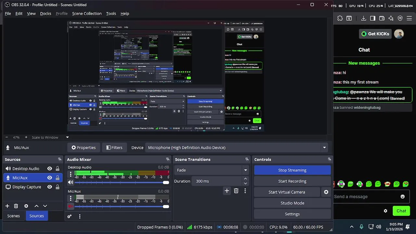Unmute the Mic/Aux muted speaker icon
This screenshot has height=234, width=416.
pos(71,206)
